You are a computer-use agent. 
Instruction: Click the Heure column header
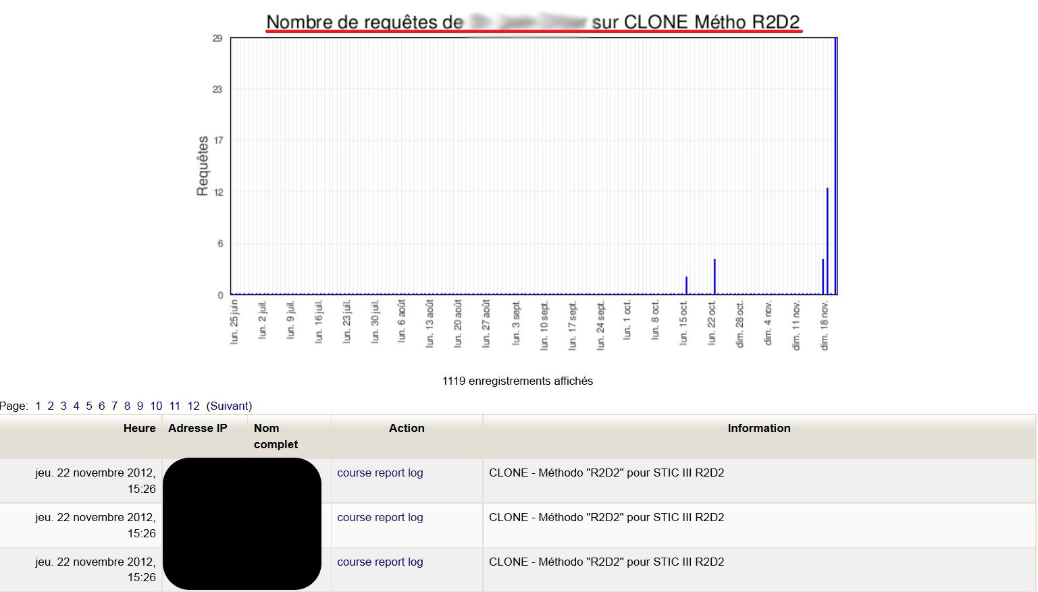pyautogui.click(x=139, y=428)
